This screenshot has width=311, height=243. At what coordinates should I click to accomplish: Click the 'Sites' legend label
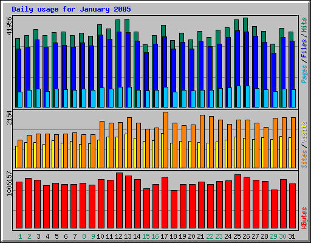[x=304, y=159]
